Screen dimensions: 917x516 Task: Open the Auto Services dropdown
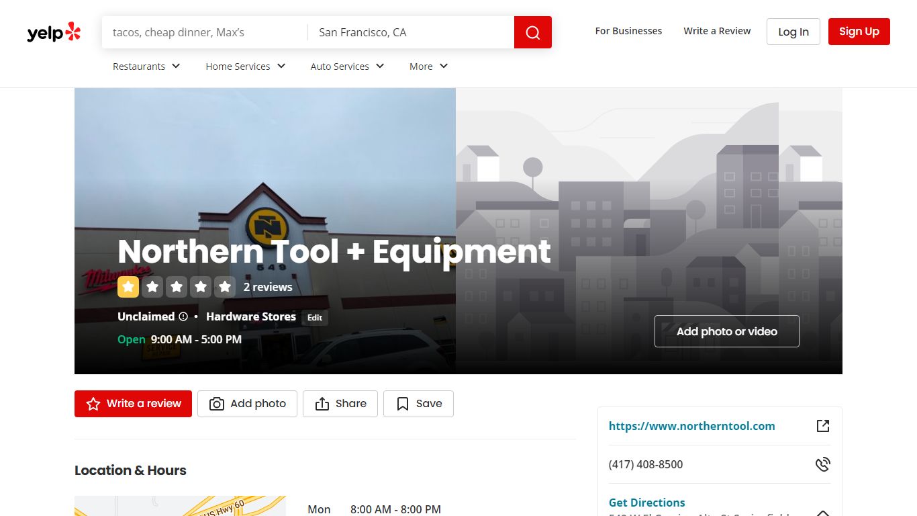(x=347, y=67)
